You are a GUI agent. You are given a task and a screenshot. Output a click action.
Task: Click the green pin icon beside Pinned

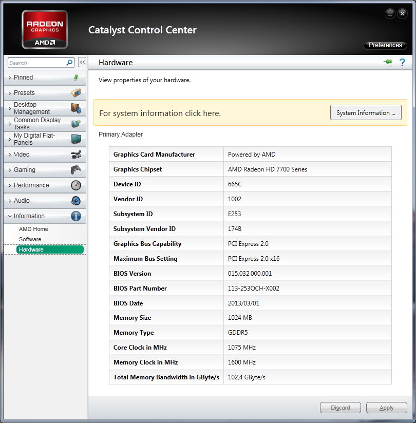point(76,78)
